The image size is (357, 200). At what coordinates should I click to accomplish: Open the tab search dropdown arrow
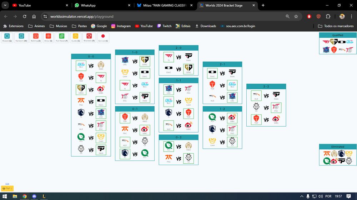coord(5,5)
